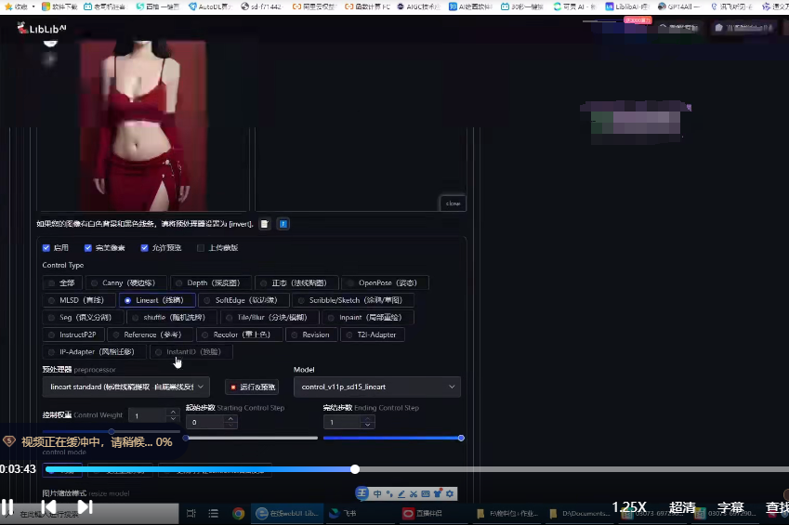This screenshot has height=525, width=789.
Task: Select the MLSD control type
Action: (x=79, y=300)
